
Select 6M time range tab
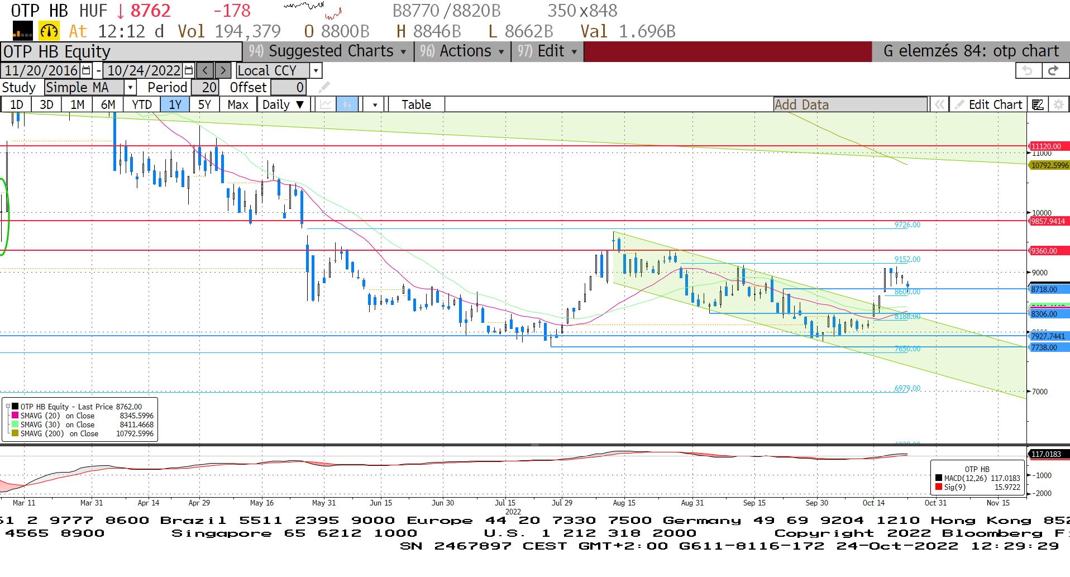[x=108, y=104]
